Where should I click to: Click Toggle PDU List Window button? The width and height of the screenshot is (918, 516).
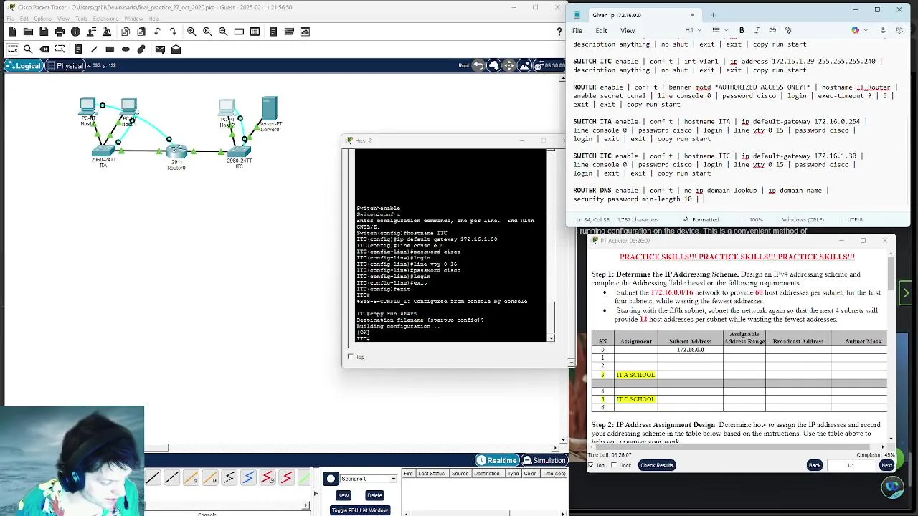click(359, 510)
